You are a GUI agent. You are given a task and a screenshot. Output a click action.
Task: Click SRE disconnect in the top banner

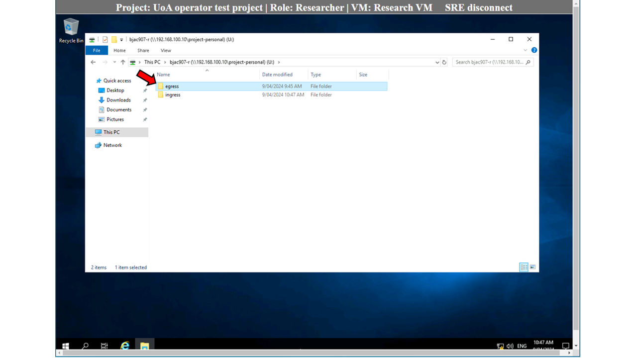pos(478,7)
